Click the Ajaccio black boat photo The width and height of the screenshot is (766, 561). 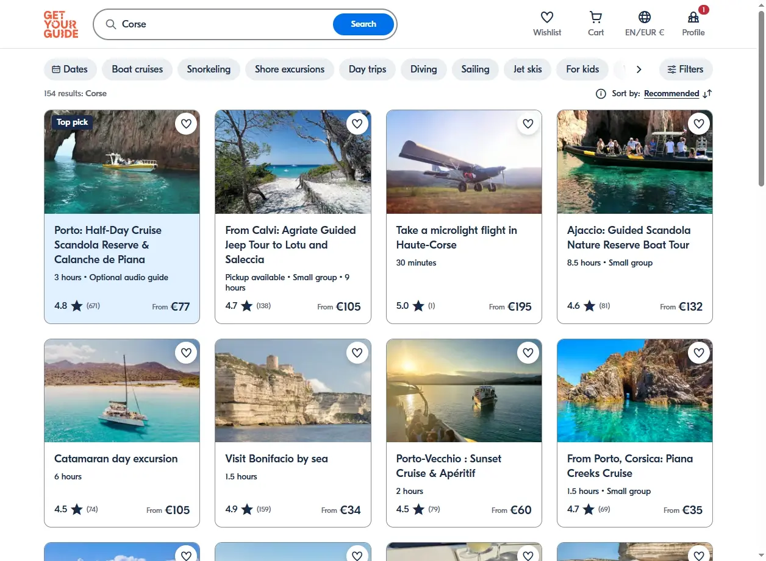(635, 162)
